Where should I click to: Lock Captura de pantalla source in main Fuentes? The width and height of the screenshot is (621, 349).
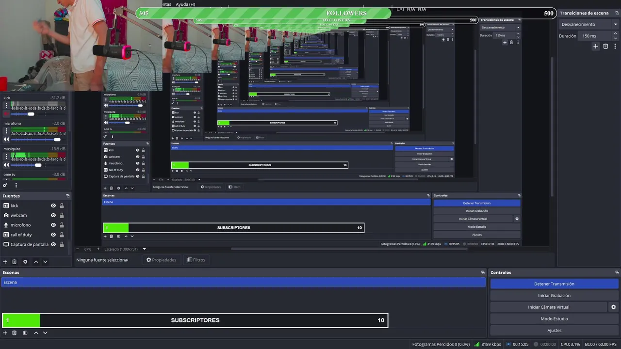click(62, 244)
